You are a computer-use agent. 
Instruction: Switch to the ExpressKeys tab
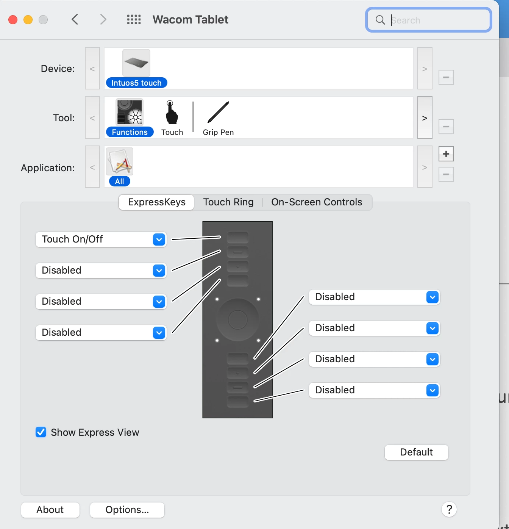pyautogui.click(x=157, y=202)
